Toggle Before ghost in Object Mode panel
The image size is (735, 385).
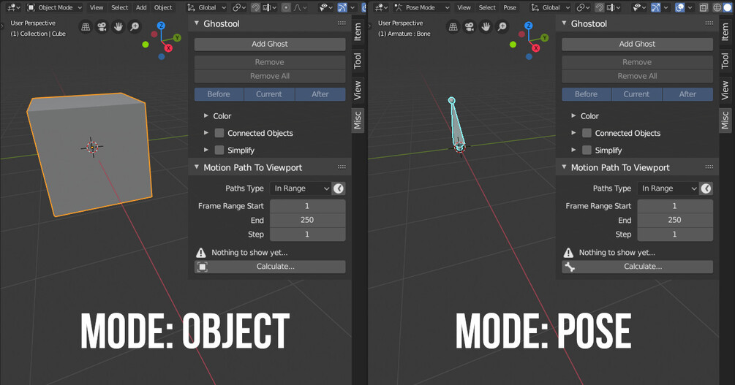[219, 94]
